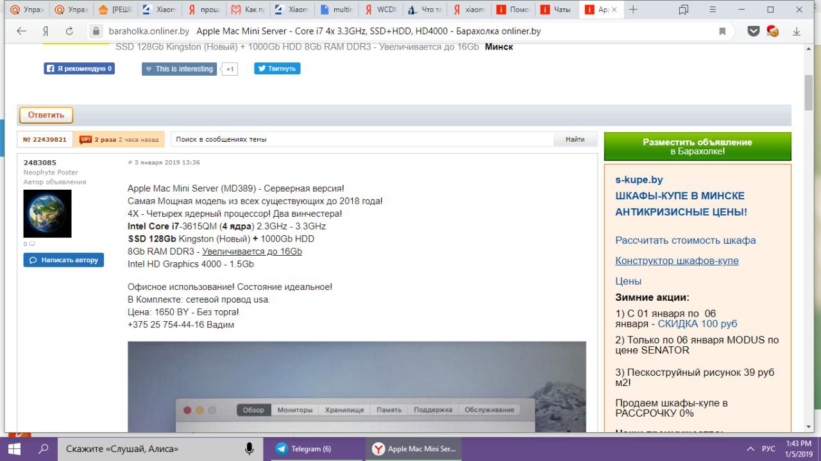
Task: Click the Цена: 1650 BY price line
Action: [x=183, y=312]
